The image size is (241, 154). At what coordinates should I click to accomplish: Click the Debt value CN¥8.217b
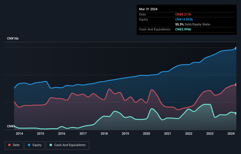(x=183, y=14)
